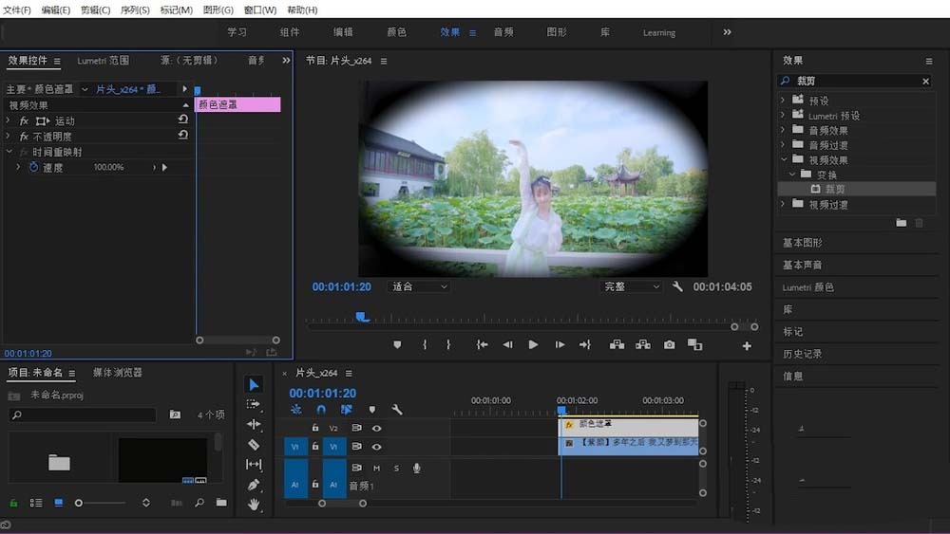Click the Add Marker icon below the monitor
This screenshot has width=950, height=534.
pos(397,344)
